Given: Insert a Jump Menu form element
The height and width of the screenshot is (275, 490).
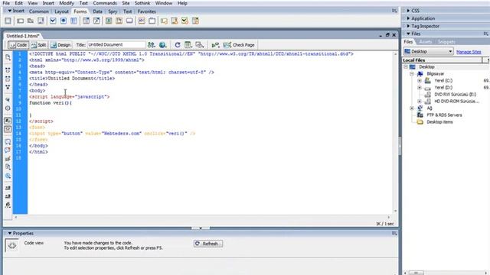Looking at the screenshot, I should [96, 21].
